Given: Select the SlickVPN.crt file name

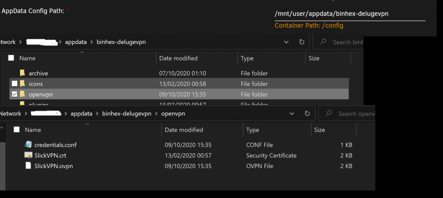Looking at the screenshot, I should (x=51, y=156).
